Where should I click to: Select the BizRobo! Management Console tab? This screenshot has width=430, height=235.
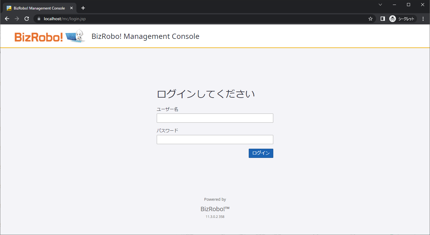pos(40,8)
